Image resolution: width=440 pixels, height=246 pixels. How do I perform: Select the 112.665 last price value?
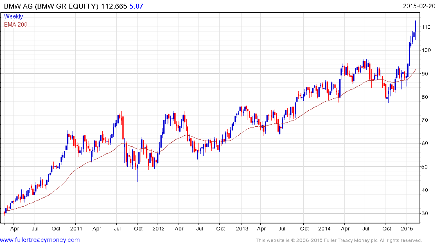114,6
